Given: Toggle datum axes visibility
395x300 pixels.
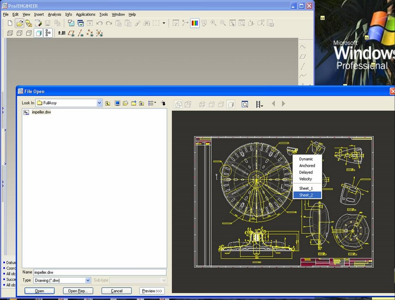Looking at the screenshot, I should click(81, 33).
